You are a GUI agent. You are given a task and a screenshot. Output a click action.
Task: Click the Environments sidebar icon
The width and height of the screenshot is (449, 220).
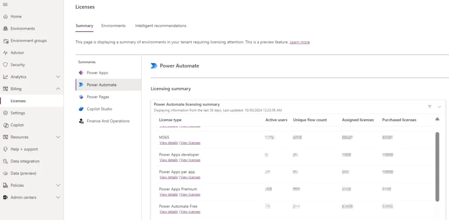[5, 28]
